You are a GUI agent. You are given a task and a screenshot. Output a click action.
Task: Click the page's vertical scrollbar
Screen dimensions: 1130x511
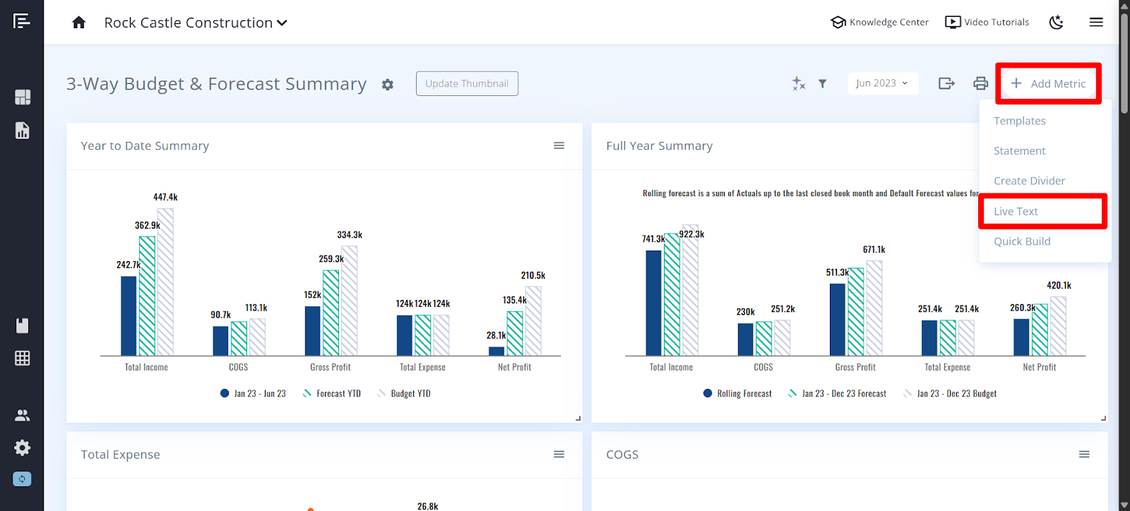(x=1124, y=64)
